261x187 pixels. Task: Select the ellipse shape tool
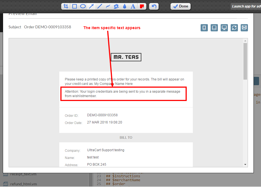pos(83,6)
